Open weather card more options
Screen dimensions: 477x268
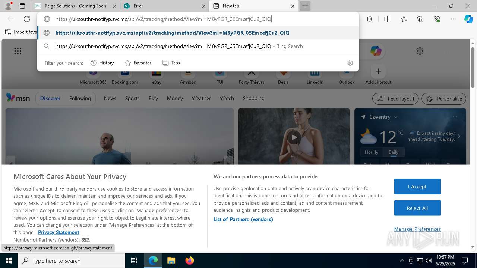pyautogui.click(x=455, y=117)
